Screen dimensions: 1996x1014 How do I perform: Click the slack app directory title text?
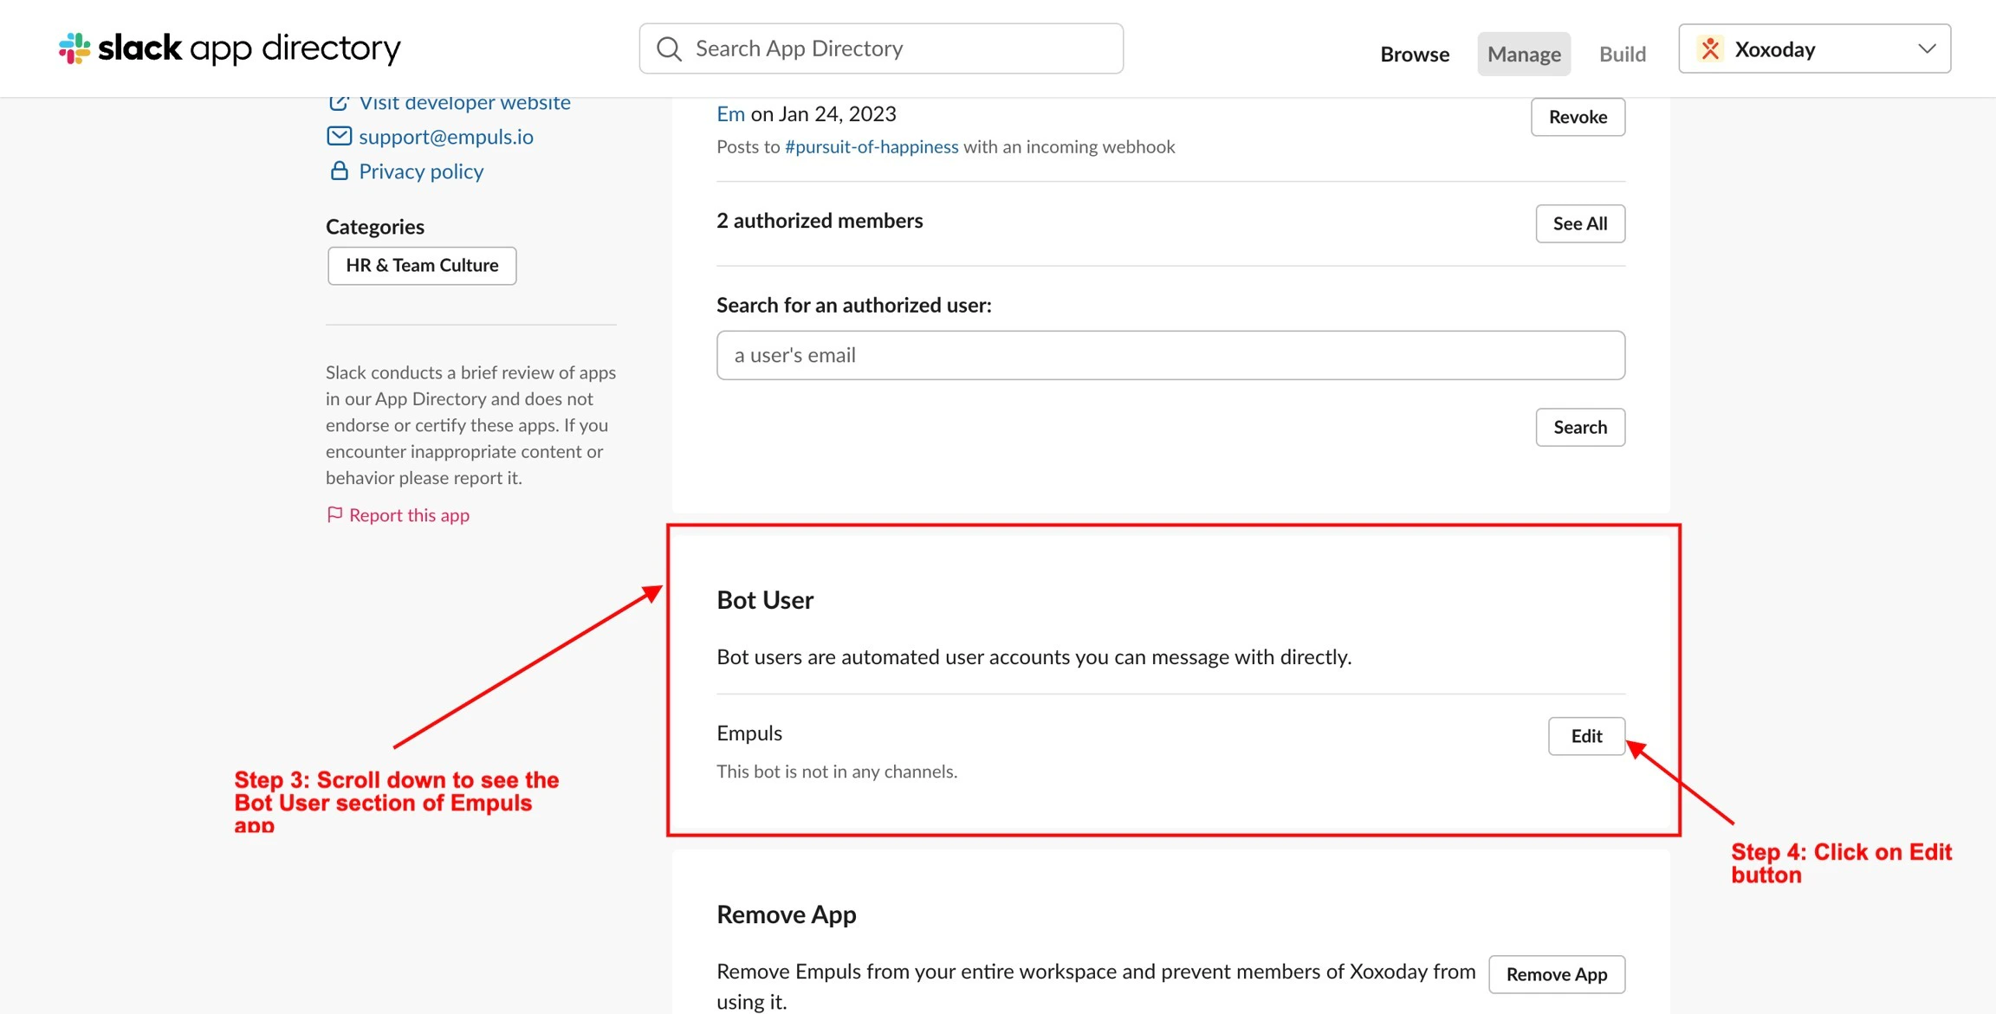tap(249, 48)
